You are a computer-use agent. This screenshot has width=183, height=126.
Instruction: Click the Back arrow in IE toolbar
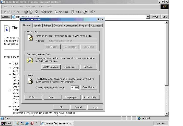pyautogui.click(x=8, y=12)
